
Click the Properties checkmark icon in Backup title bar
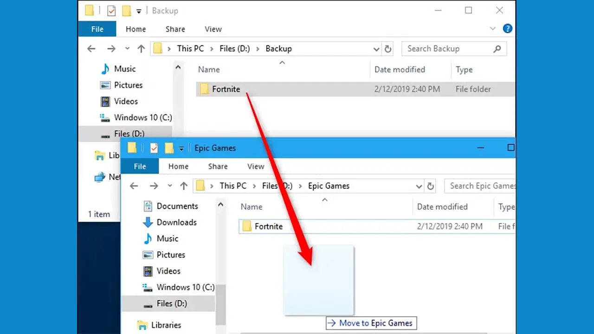coord(111,10)
